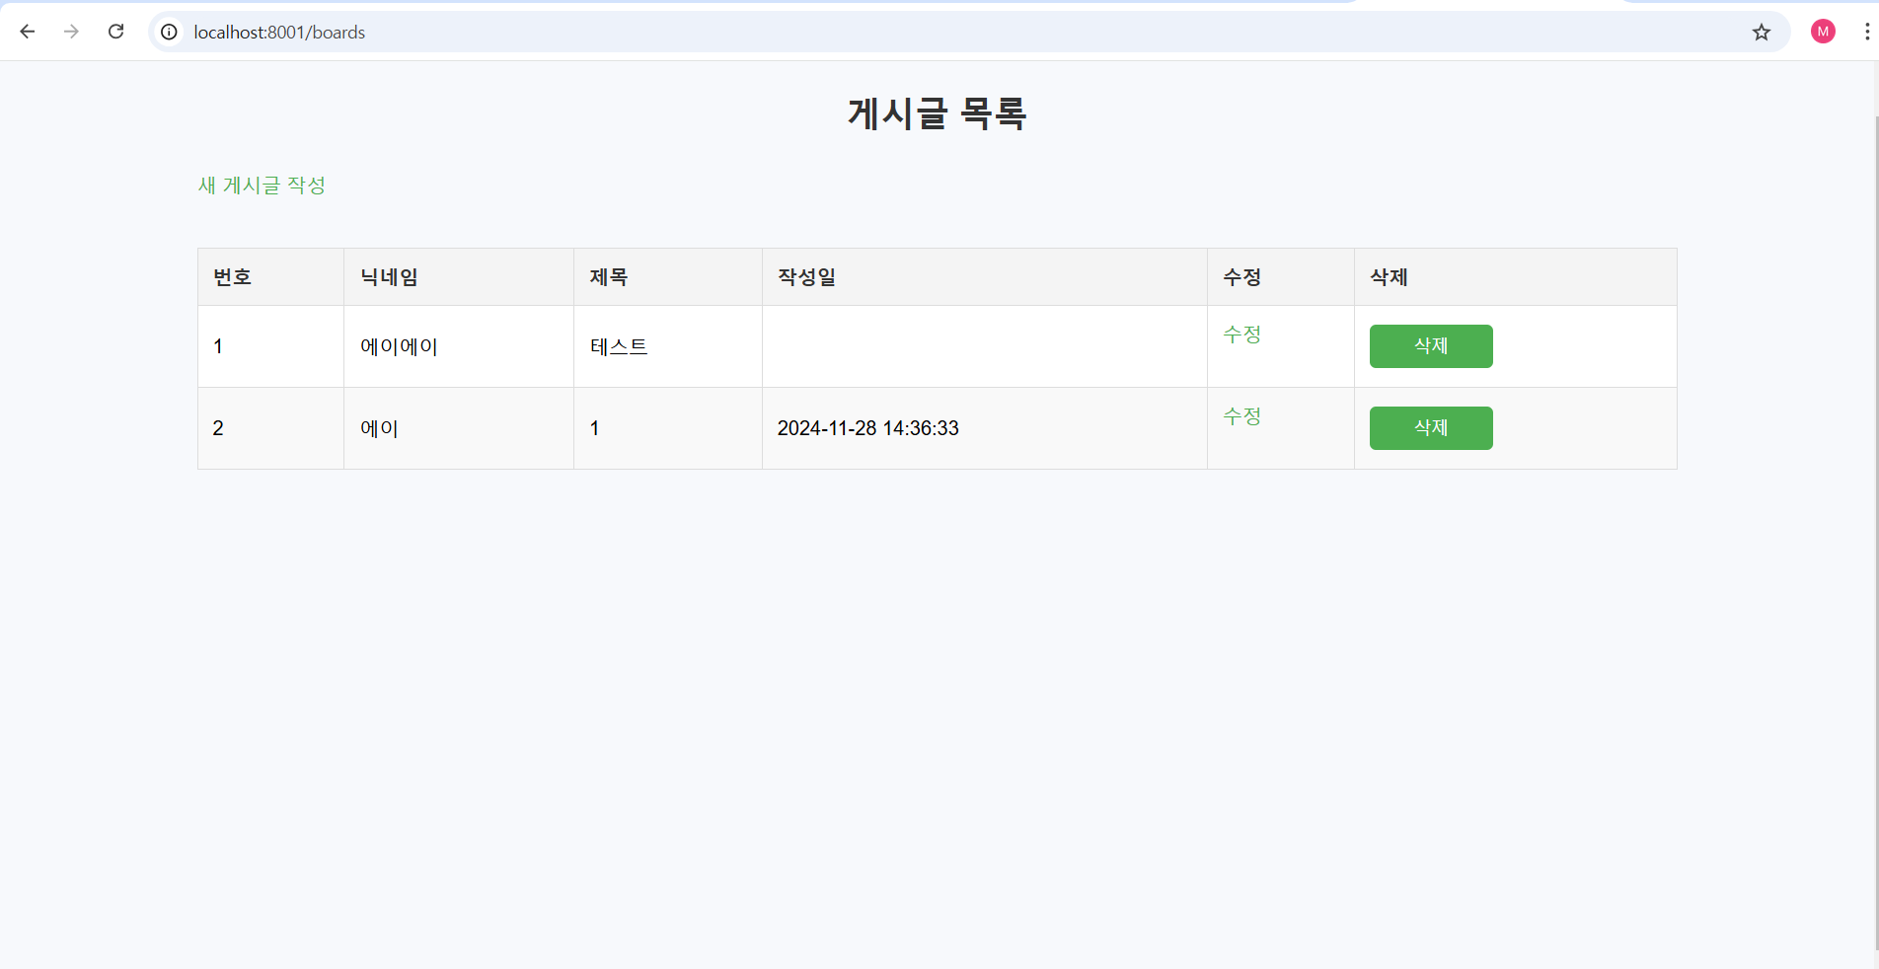Select the 삭제 column header
Image resolution: width=1879 pixels, height=969 pixels.
(x=1388, y=277)
